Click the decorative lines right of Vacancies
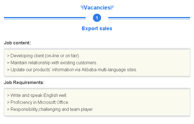 pos(112,8)
